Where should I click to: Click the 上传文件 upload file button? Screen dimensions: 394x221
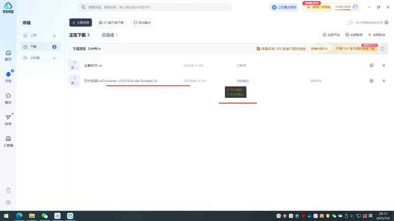(x=81, y=23)
